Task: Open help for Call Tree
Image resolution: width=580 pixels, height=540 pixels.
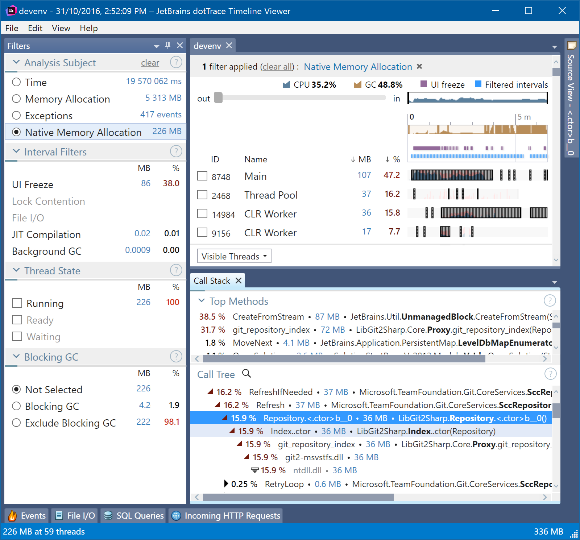Action: [550, 374]
